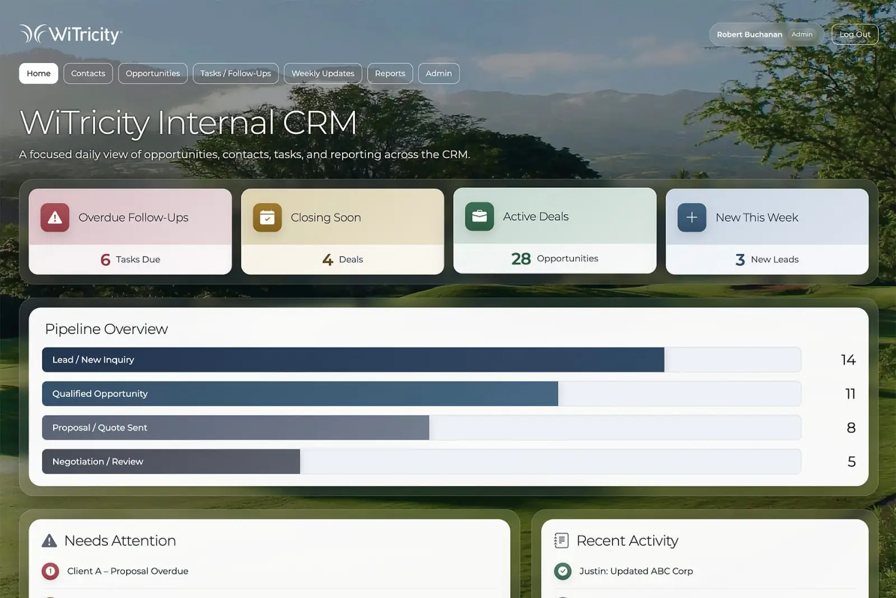
Task: Click the 14 count for Lead / New Inquiry
Action: tap(848, 360)
